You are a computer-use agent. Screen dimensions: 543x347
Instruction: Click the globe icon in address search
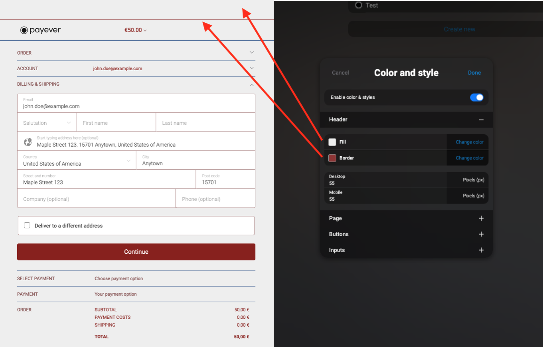point(28,142)
